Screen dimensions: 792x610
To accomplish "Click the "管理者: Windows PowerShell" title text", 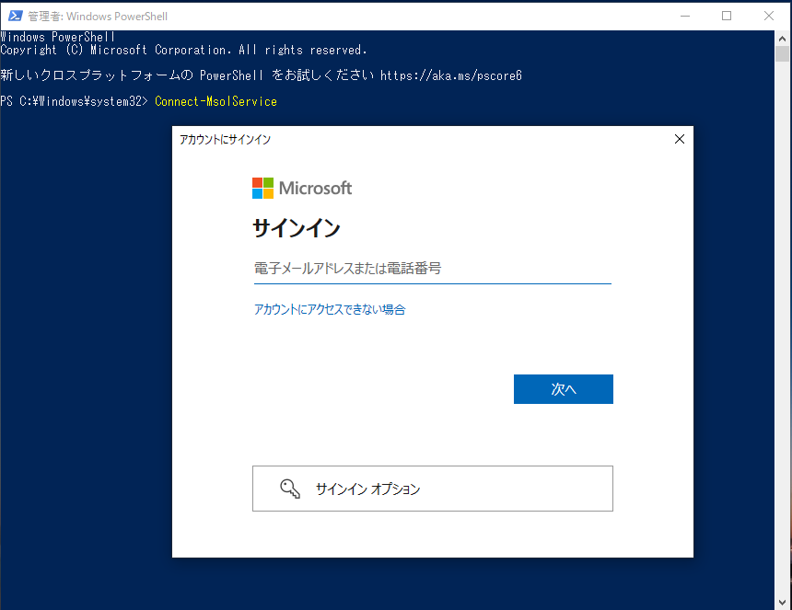I will [x=98, y=17].
